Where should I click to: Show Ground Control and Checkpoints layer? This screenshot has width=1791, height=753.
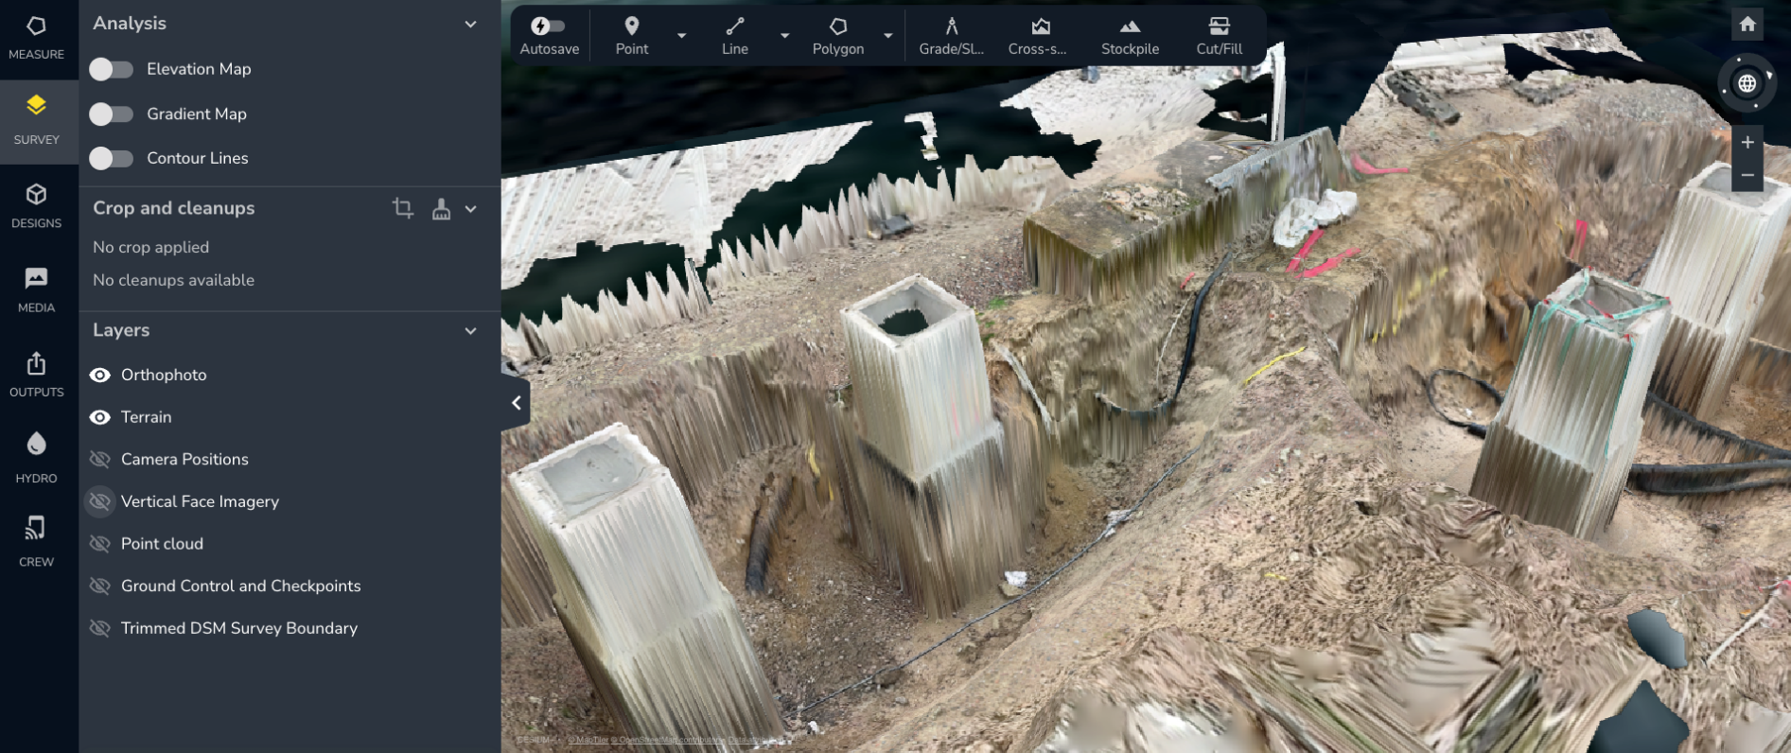[99, 587]
